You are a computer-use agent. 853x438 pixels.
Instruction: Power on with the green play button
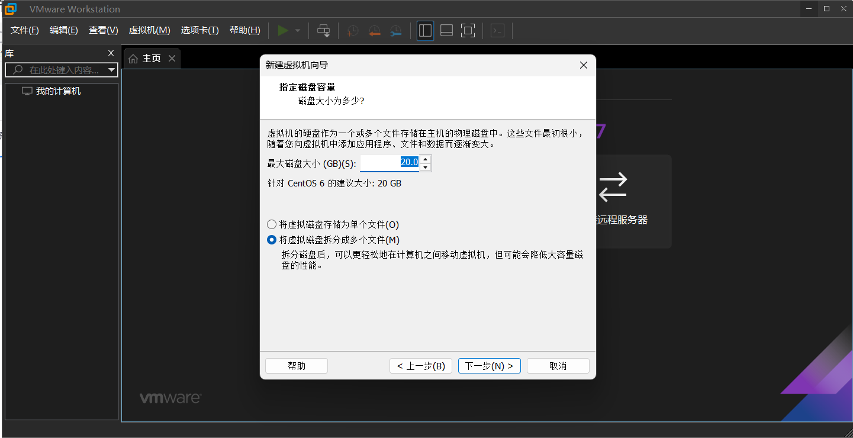click(283, 30)
